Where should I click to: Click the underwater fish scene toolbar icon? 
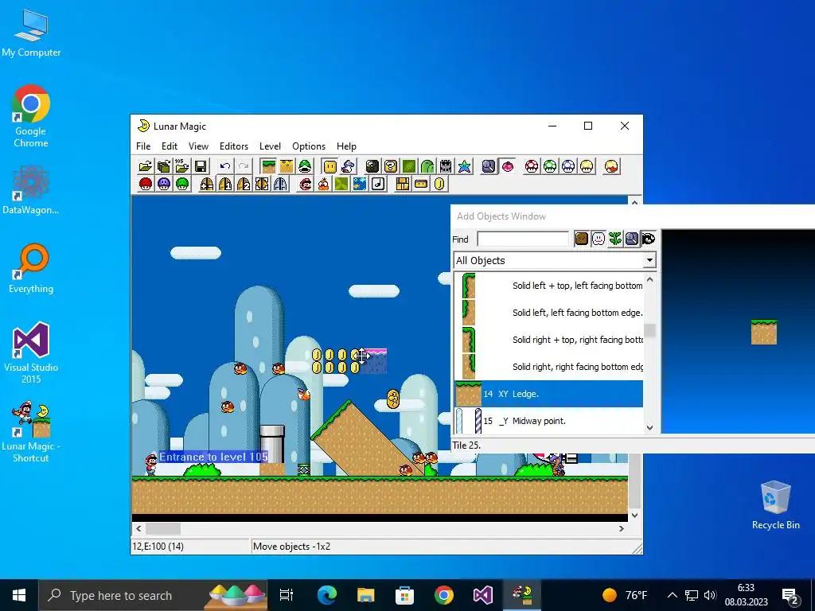[360, 184]
